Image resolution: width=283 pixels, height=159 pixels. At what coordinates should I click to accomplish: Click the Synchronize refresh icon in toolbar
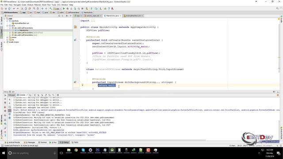(x=9, y=9)
